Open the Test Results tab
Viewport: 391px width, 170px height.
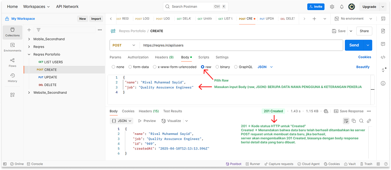pos(172,111)
